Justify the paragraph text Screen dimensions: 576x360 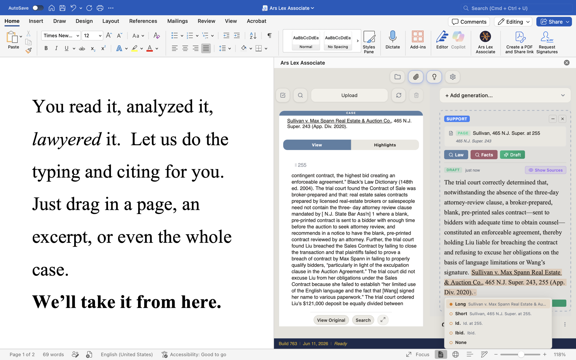point(206,48)
